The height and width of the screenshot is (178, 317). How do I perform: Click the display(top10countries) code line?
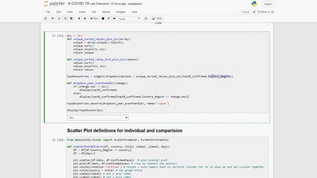85,110
